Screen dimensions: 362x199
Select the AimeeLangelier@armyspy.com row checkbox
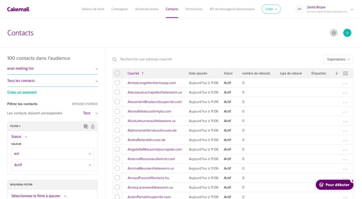click(x=117, y=83)
